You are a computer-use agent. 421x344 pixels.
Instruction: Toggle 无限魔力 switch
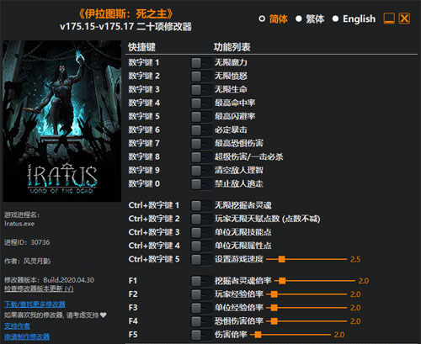coord(201,63)
